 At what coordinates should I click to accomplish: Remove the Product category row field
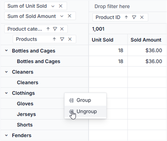(x=62, y=29)
